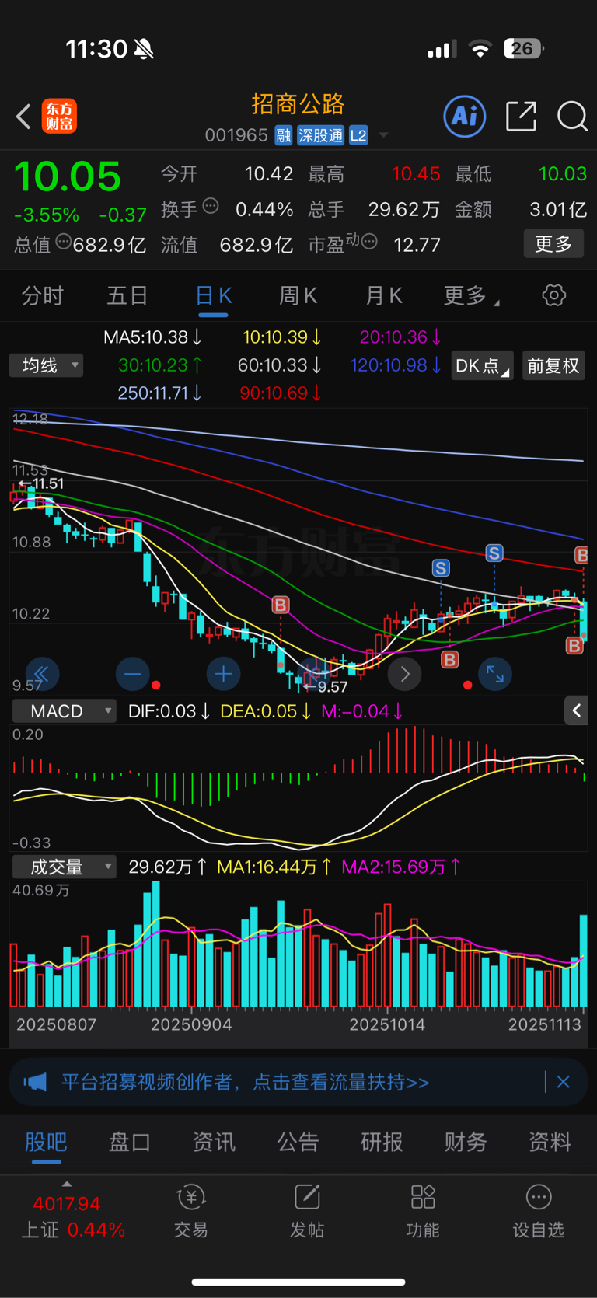This screenshot has height=1298, width=597.
Task: Close the video creator recruitment banner
Action: click(564, 1082)
